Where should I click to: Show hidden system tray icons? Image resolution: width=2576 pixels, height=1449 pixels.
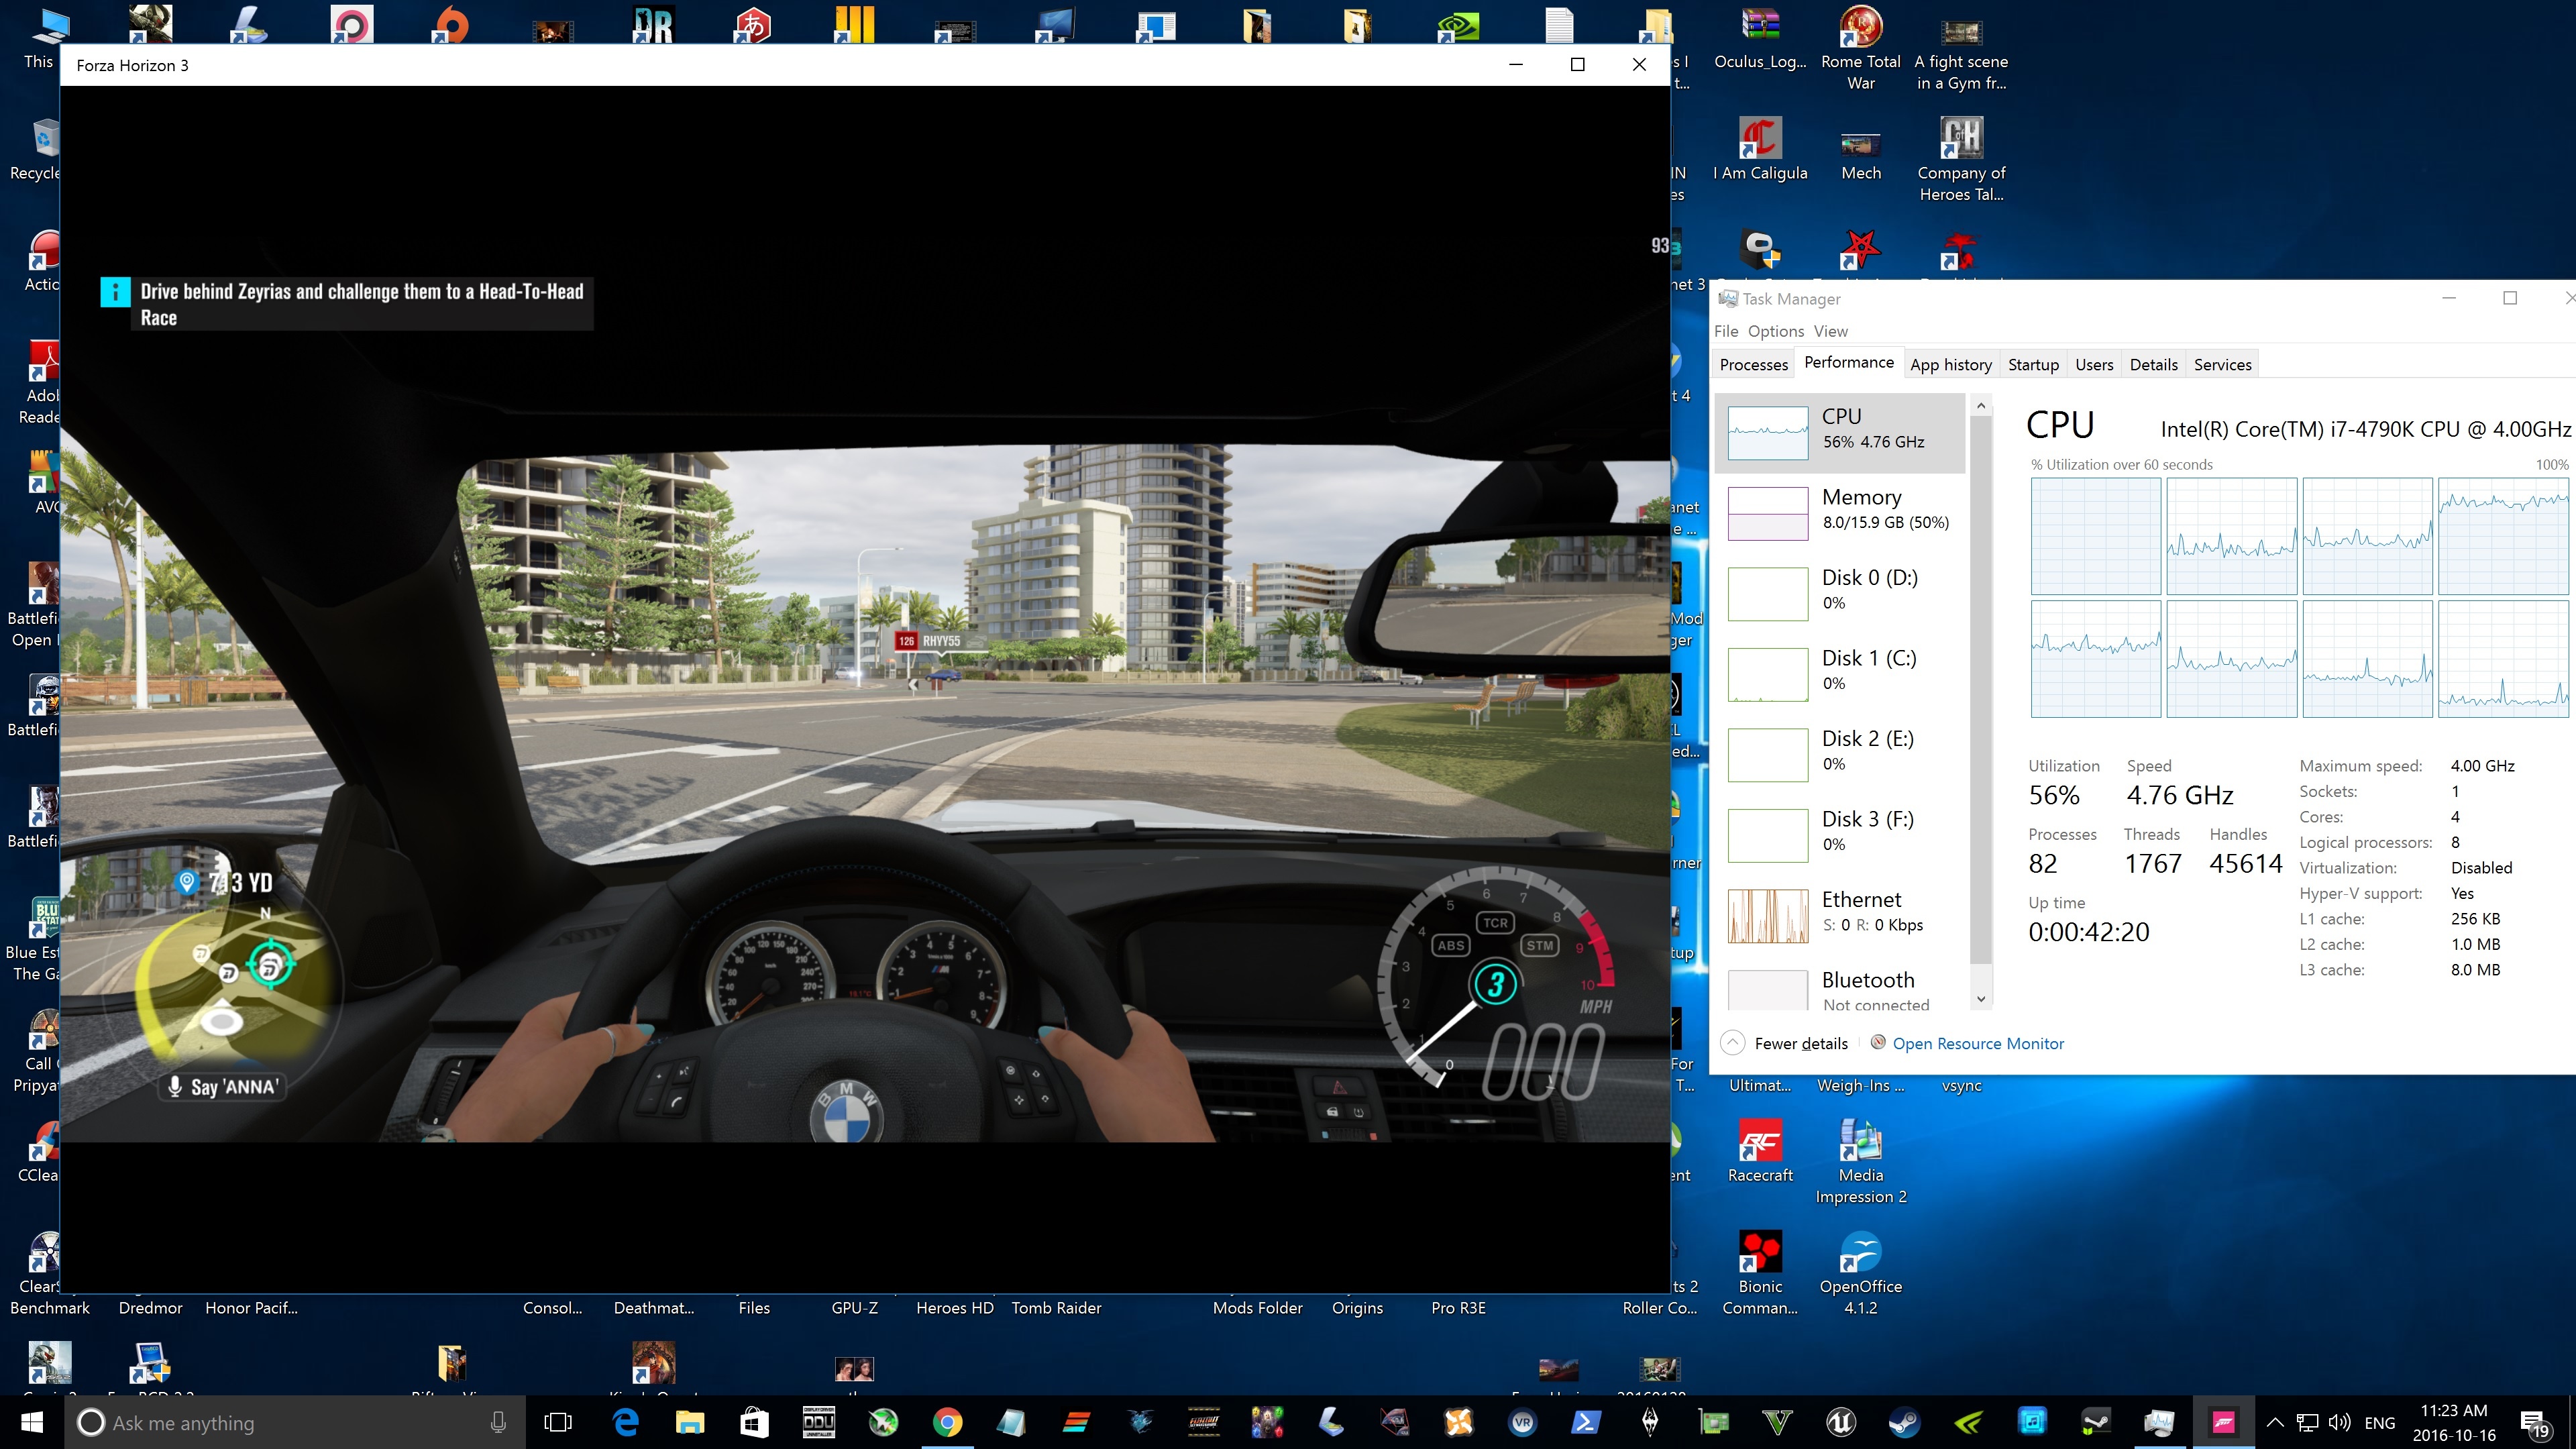pyautogui.click(x=2274, y=1422)
